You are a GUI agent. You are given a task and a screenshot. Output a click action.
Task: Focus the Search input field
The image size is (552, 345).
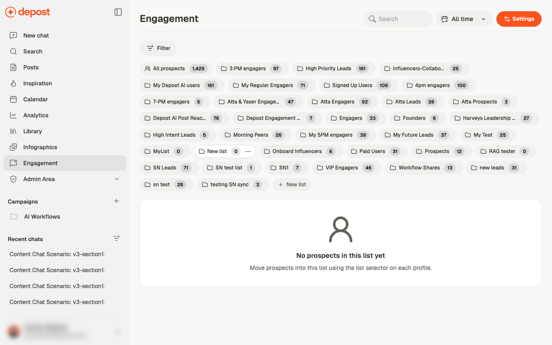398,19
